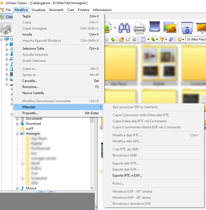This screenshot has height=210, width=206.
Task: Choose Cancella... menu entry
Action: click(x=59, y=81)
